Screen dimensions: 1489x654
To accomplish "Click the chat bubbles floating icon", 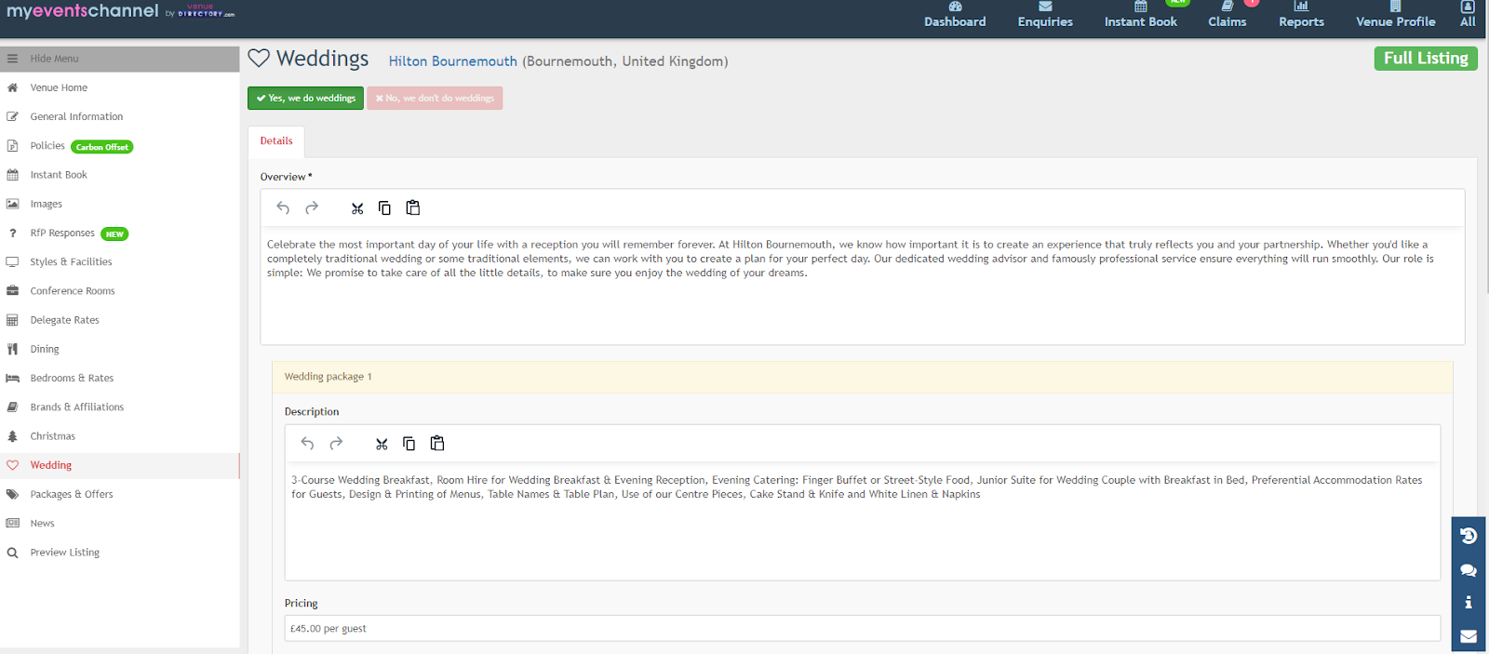I will pyautogui.click(x=1469, y=570).
